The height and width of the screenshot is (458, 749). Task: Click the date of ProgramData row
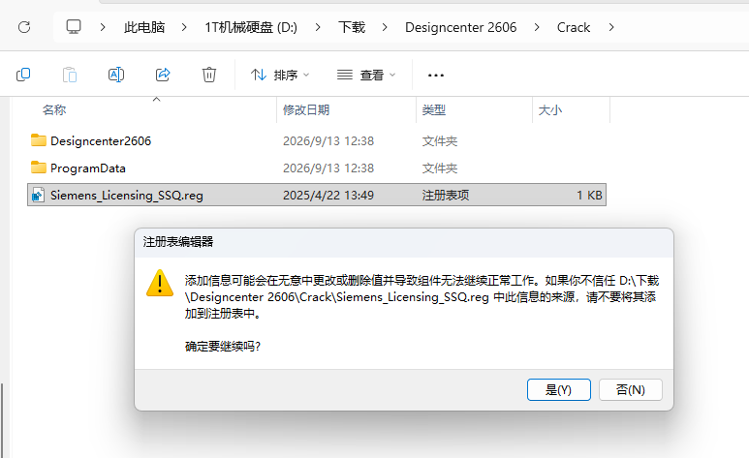coord(328,168)
